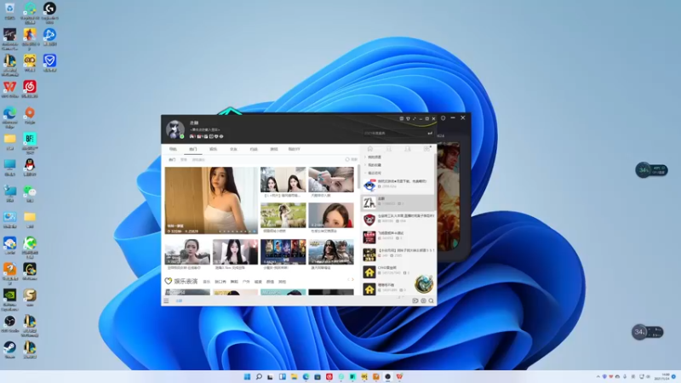This screenshot has height=383, width=681.
Task: Open Logitech G HUB desktop icon
Action: (x=49, y=11)
